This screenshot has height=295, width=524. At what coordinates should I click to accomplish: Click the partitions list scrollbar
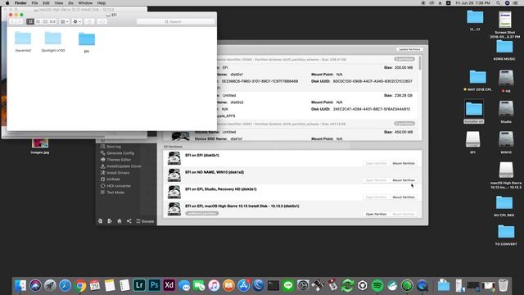[x=420, y=63]
